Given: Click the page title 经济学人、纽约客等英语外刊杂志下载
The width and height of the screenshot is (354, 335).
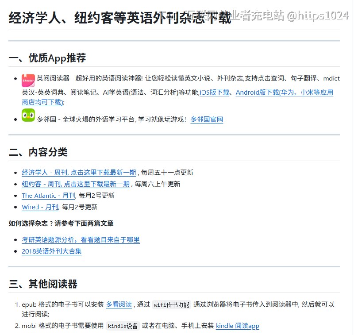Looking at the screenshot, I should click(120, 18).
